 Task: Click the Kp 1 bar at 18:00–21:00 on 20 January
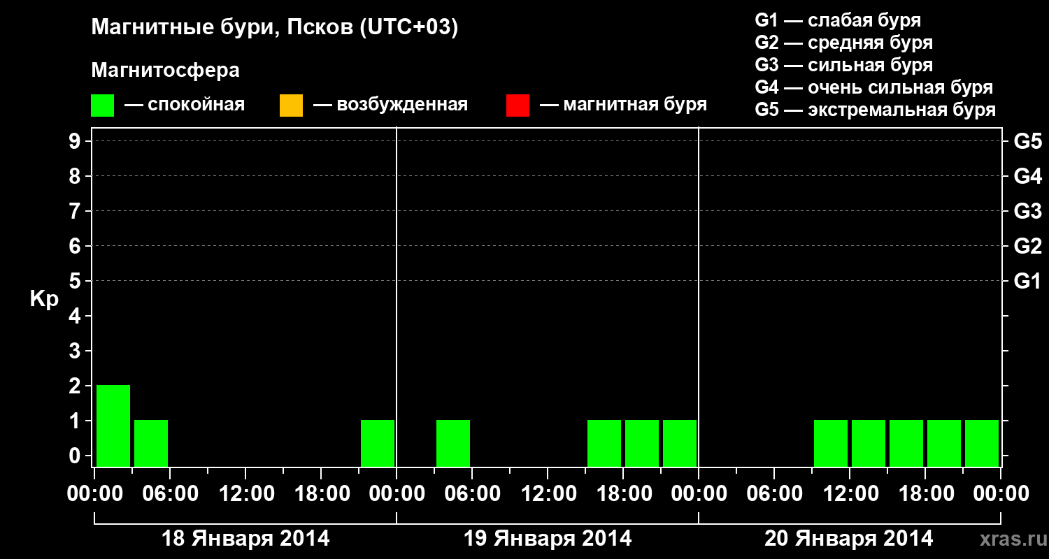point(944,443)
